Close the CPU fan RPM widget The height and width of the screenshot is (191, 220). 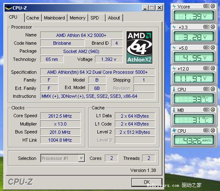[213, 131]
